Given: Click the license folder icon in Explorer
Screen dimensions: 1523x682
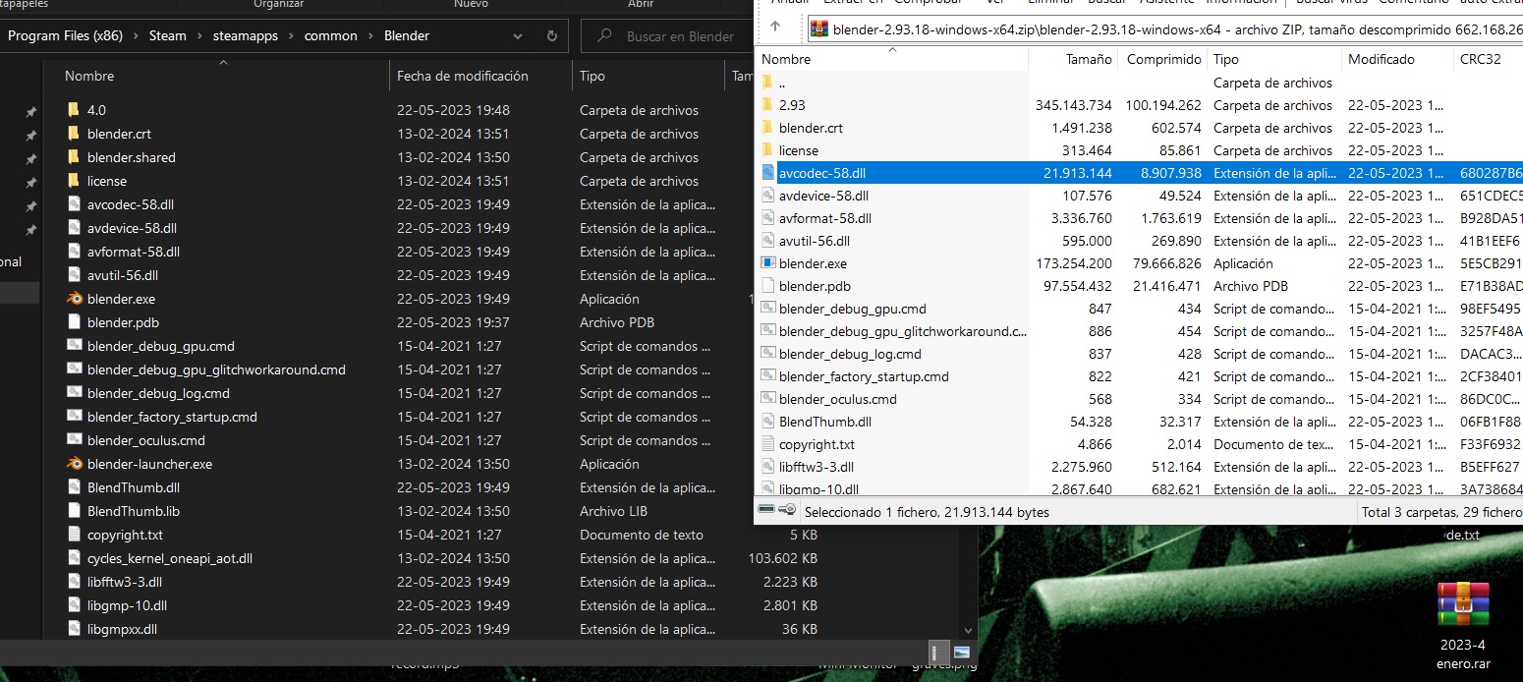Looking at the screenshot, I should (74, 181).
